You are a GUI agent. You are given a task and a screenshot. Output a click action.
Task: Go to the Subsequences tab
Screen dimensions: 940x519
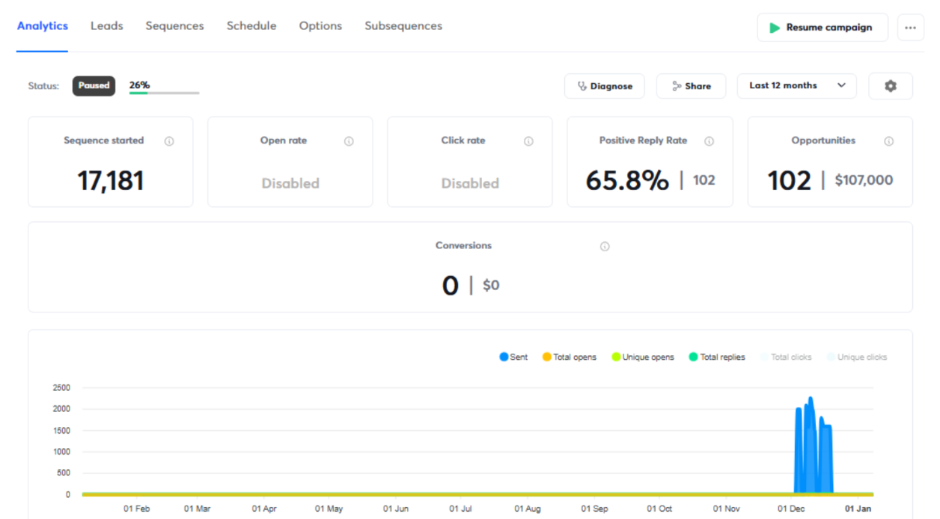coord(403,26)
